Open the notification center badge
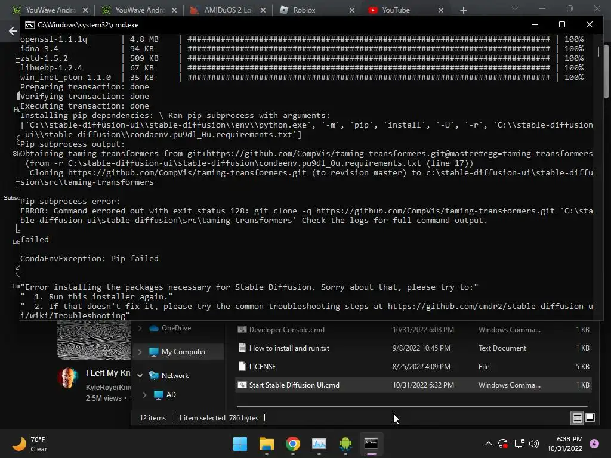Viewport: 611px width, 458px height. click(594, 444)
